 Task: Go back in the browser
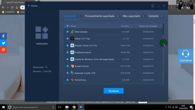tap(3, 7)
